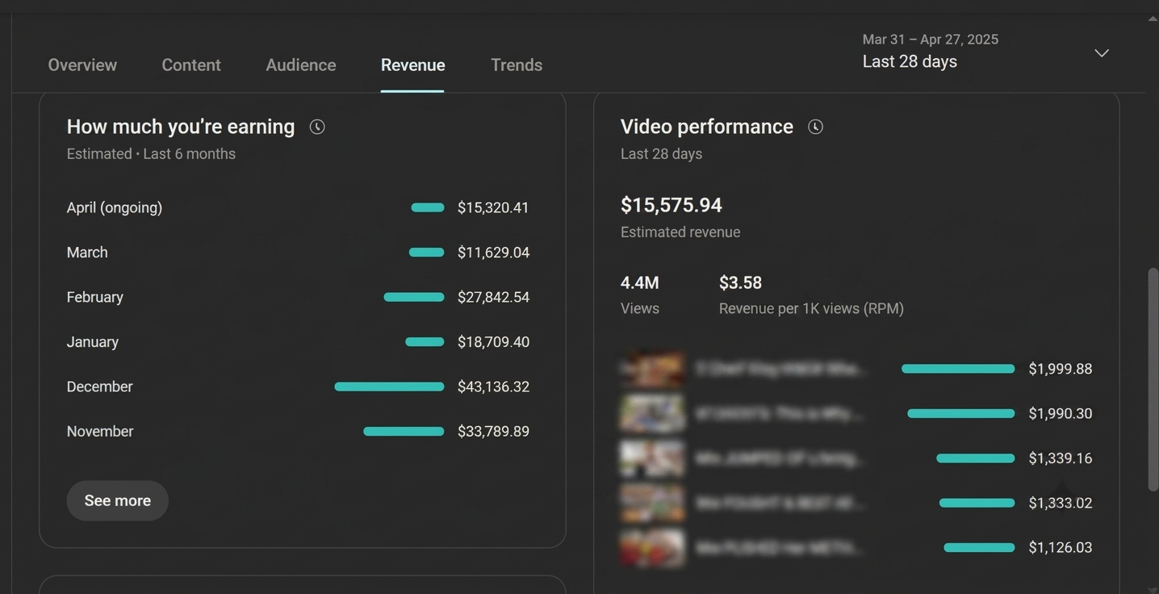The image size is (1159, 594).
Task: Open the Overview tab
Action: coord(82,65)
